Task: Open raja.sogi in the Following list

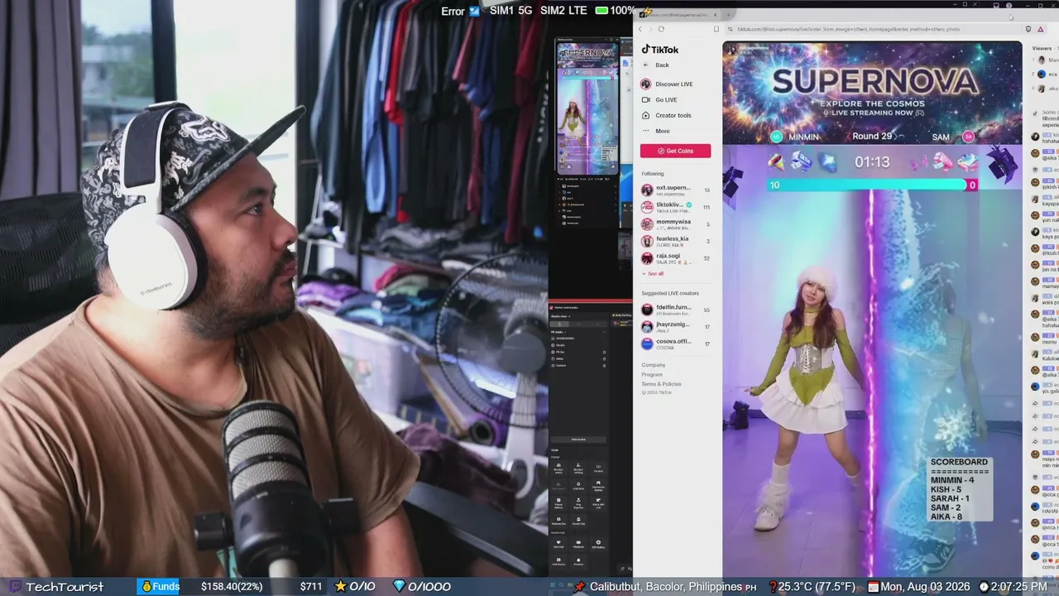Action: pos(675,258)
